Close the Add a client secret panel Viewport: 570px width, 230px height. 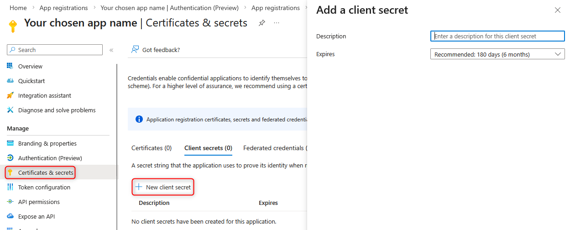point(557,10)
